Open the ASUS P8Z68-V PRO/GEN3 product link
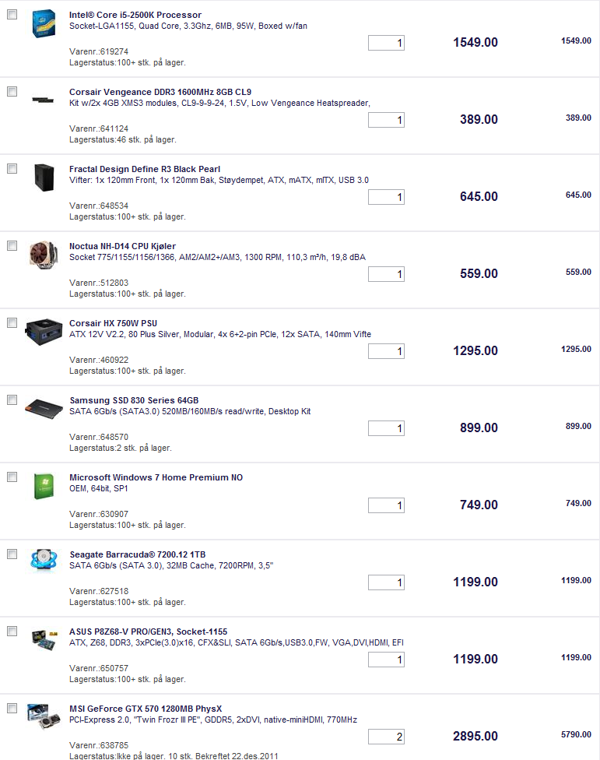600x760 pixels. click(x=148, y=632)
